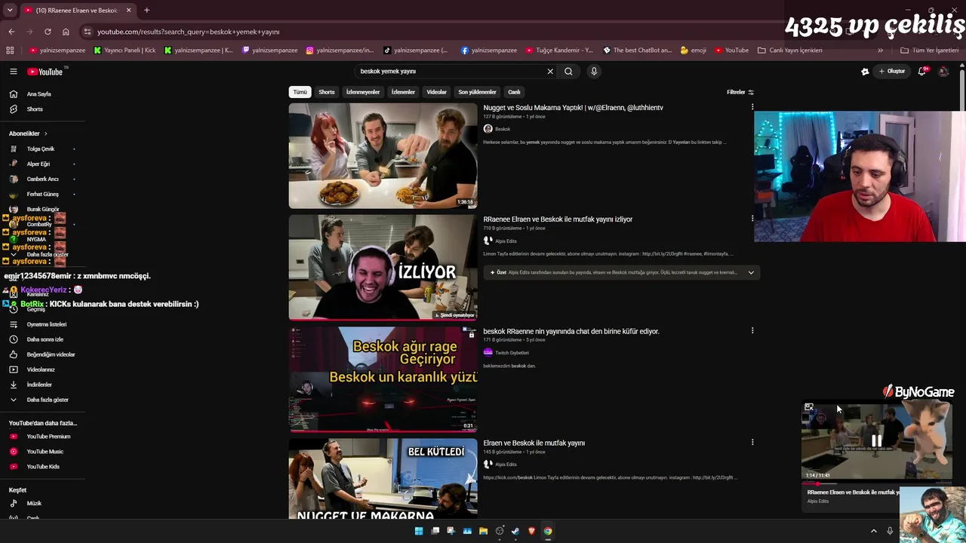Image resolution: width=966 pixels, height=543 pixels.
Task: Clear the search box text
Action: (550, 72)
